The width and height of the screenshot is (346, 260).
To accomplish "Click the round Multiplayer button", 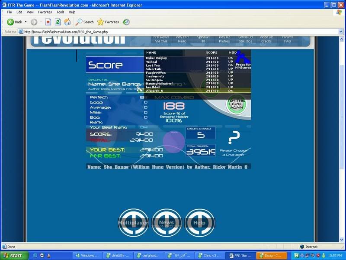I will [x=134, y=223].
